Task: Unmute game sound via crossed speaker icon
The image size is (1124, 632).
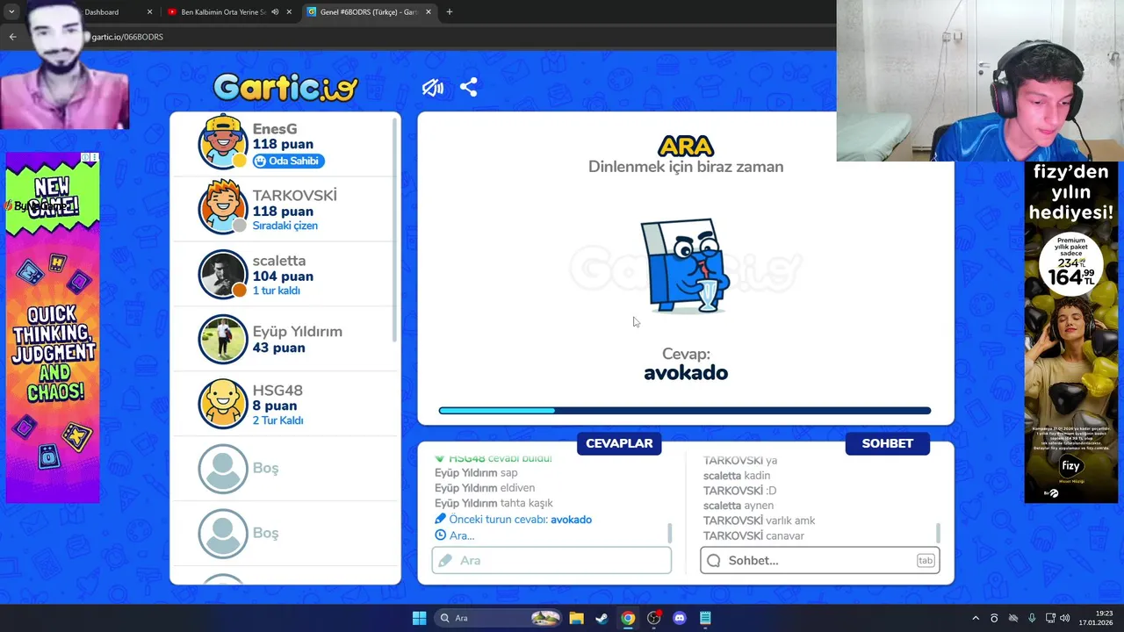Action: click(432, 87)
